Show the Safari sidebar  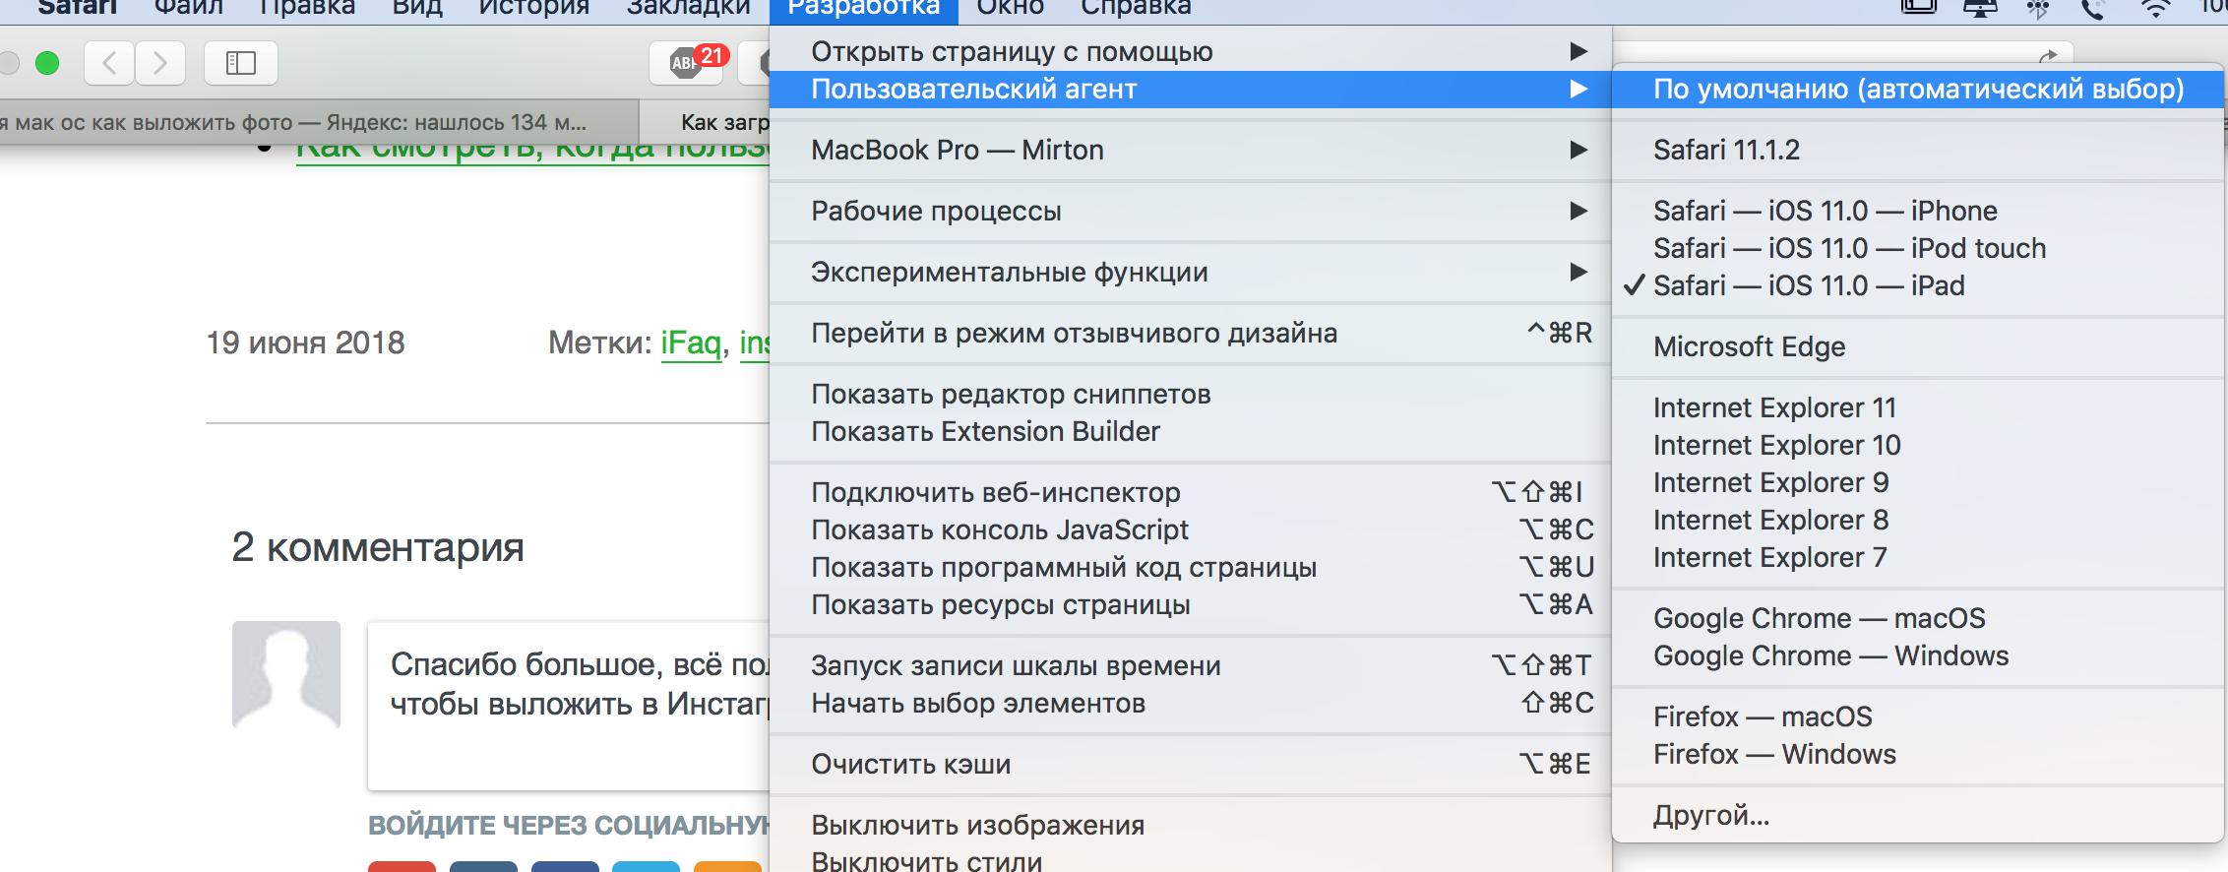(x=241, y=64)
